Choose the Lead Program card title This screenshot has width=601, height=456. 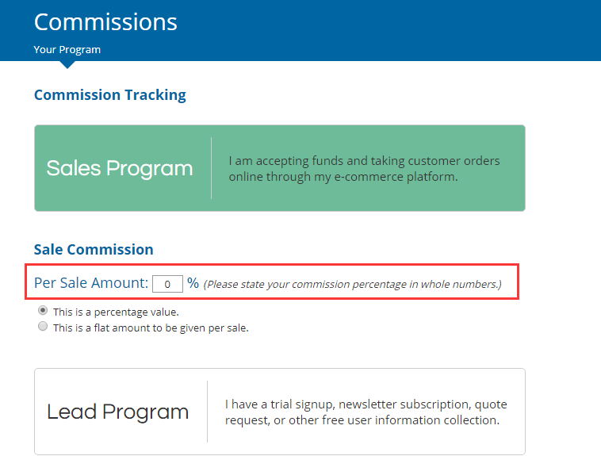[x=118, y=412]
